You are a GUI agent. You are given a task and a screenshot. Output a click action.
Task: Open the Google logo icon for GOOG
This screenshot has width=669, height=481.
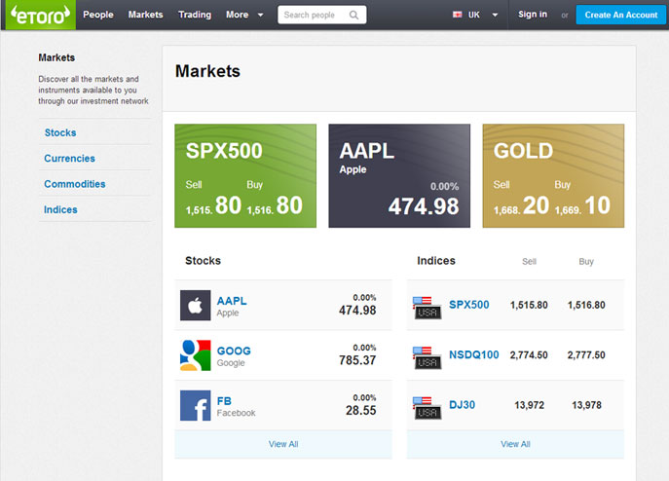click(x=196, y=355)
